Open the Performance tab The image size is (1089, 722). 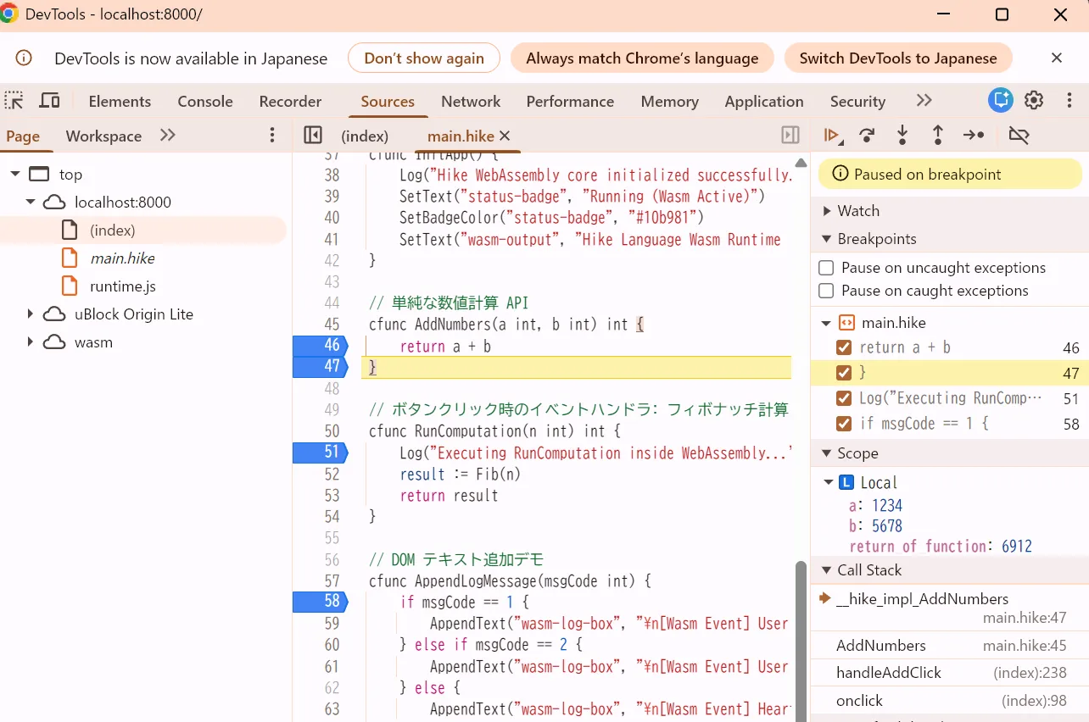[x=570, y=101]
